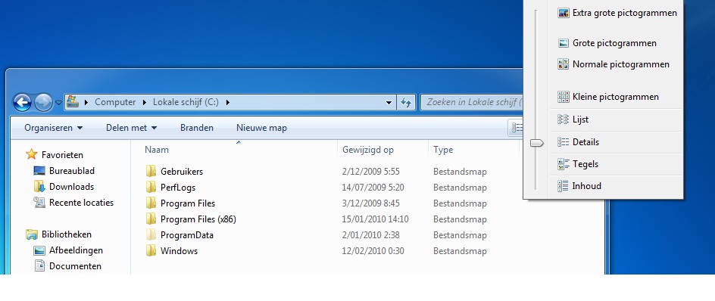
Task: Select Lokale schijf (C:) in the breadcrumb
Action: [x=186, y=102]
